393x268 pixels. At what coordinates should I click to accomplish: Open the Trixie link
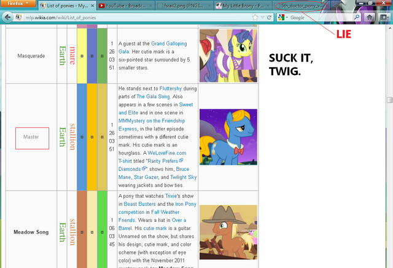pos(171,195)
